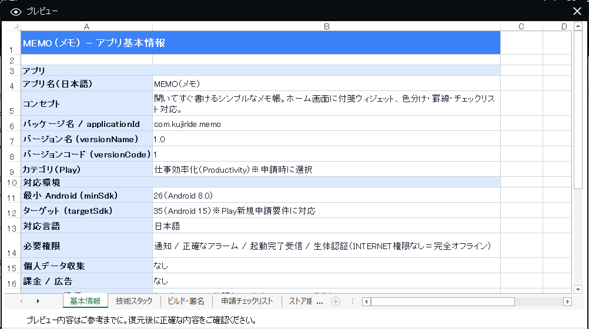
Task: Open the ビルド・署名 sheet tab
Action: [x=186, y=301]
